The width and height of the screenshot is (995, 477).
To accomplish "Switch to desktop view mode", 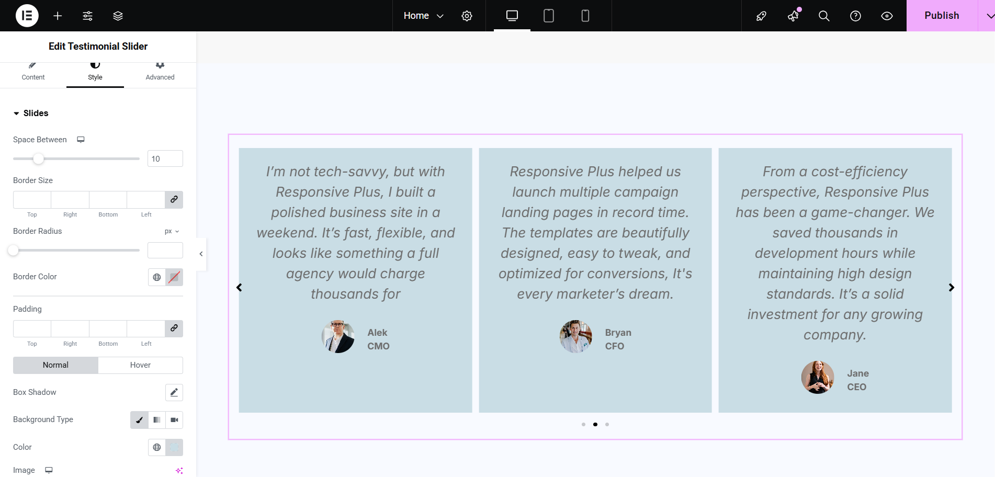I will tap(512, 16).
